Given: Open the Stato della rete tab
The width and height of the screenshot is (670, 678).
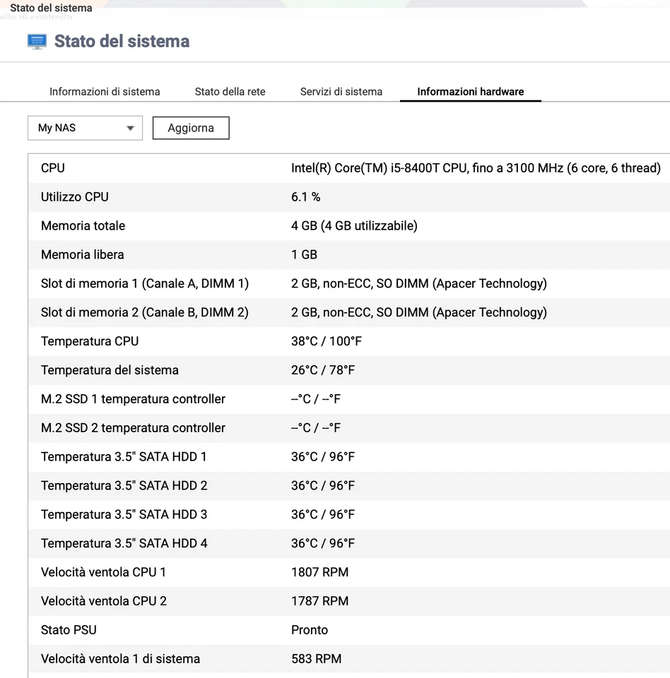Looking at the screenshot, I should (230, 91).
